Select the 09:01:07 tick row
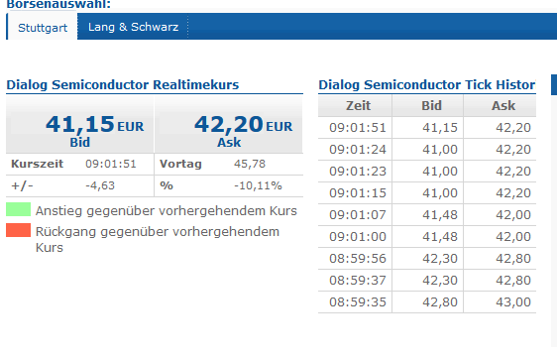557x358 pixels. pyautogui.click(x=427, y=215)
